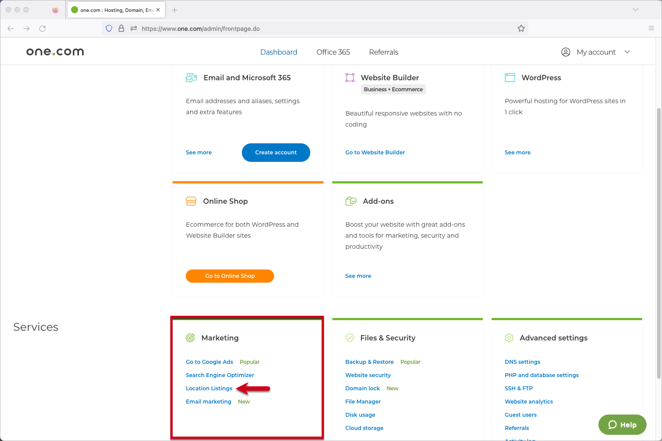The height and width of the screenshot is (441, 662).
Task: Open the browser tab list chevron
Action: tap(636, 10)
